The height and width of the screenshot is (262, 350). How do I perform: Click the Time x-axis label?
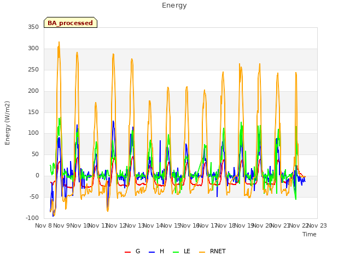(310, 234)
